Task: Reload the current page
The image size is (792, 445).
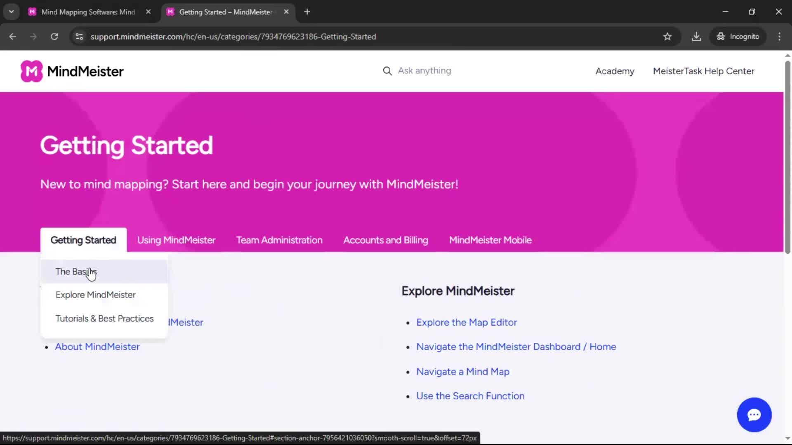Action: click(54, 37)
